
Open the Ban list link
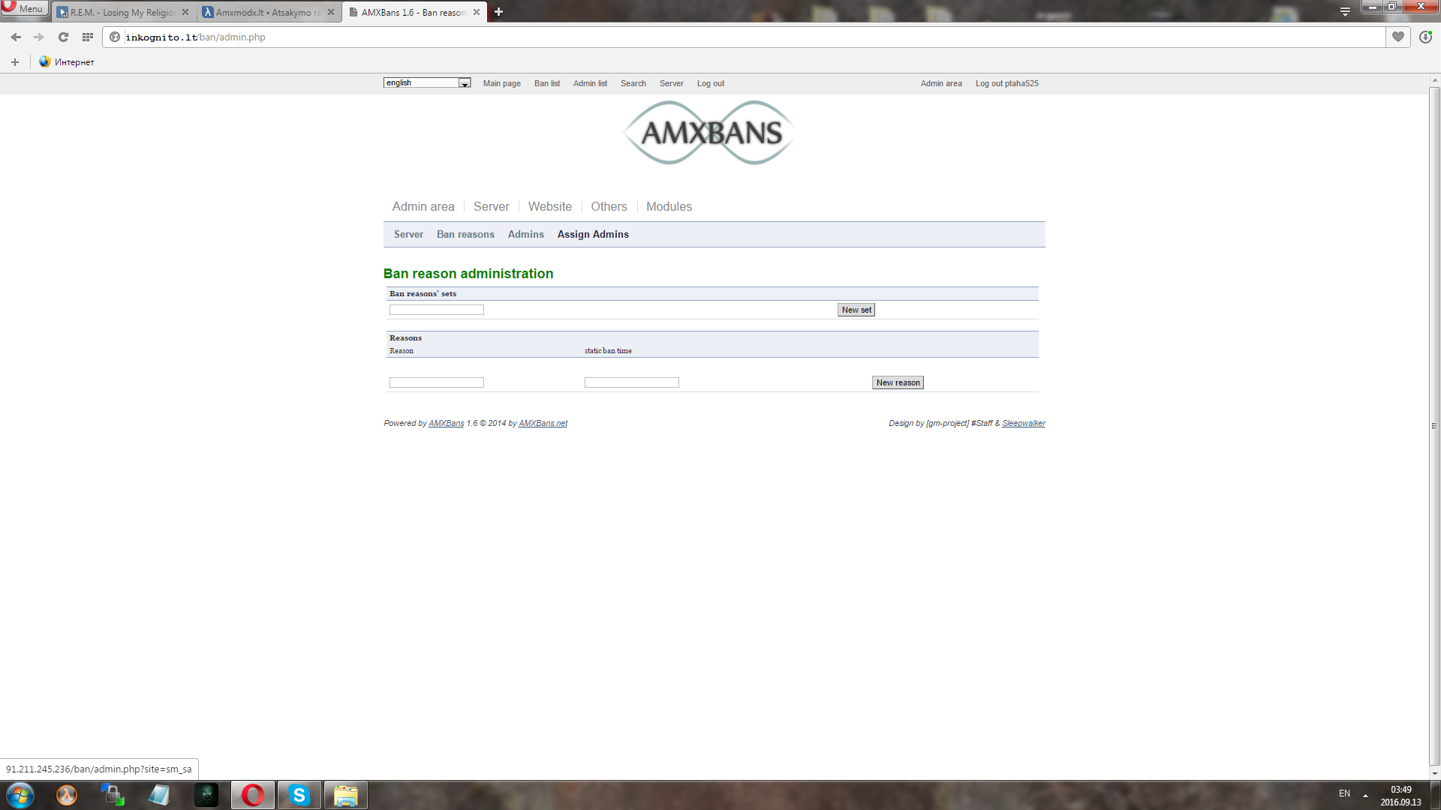[x=547, y=83]
